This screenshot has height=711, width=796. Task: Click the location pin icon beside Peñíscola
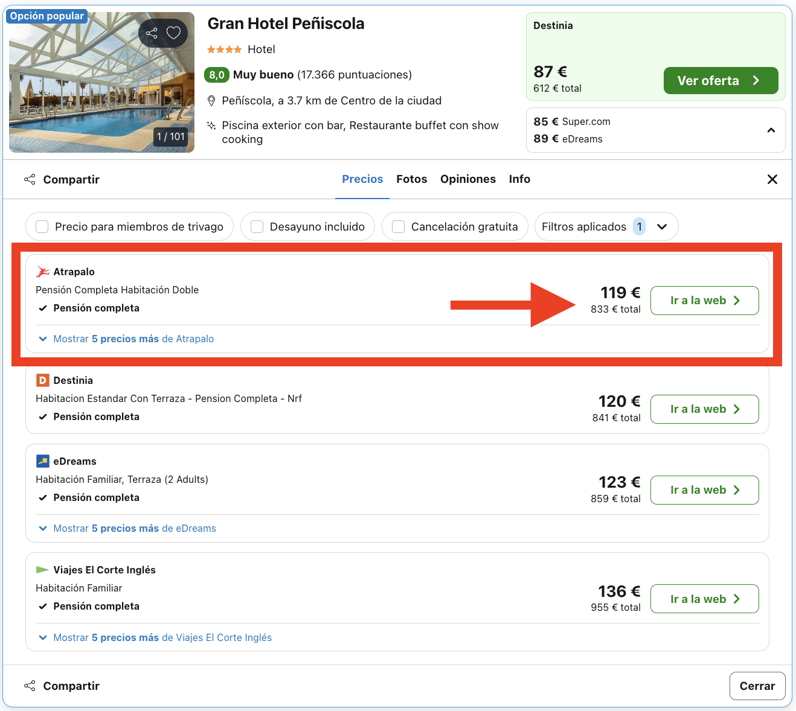click(211, 101)
